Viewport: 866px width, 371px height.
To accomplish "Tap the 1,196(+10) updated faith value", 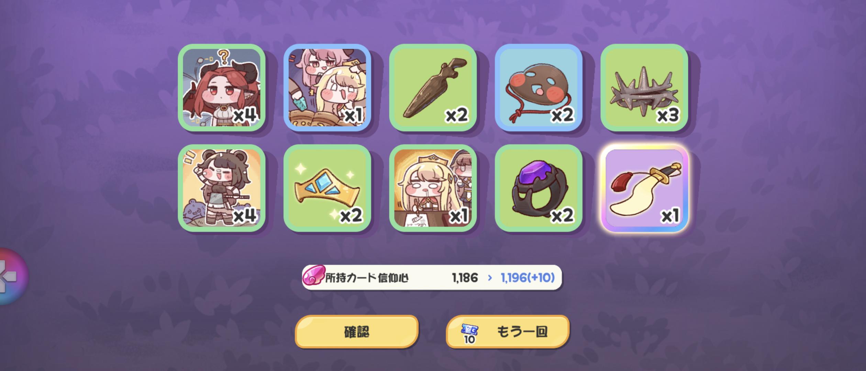I will [x=528, y=278].
